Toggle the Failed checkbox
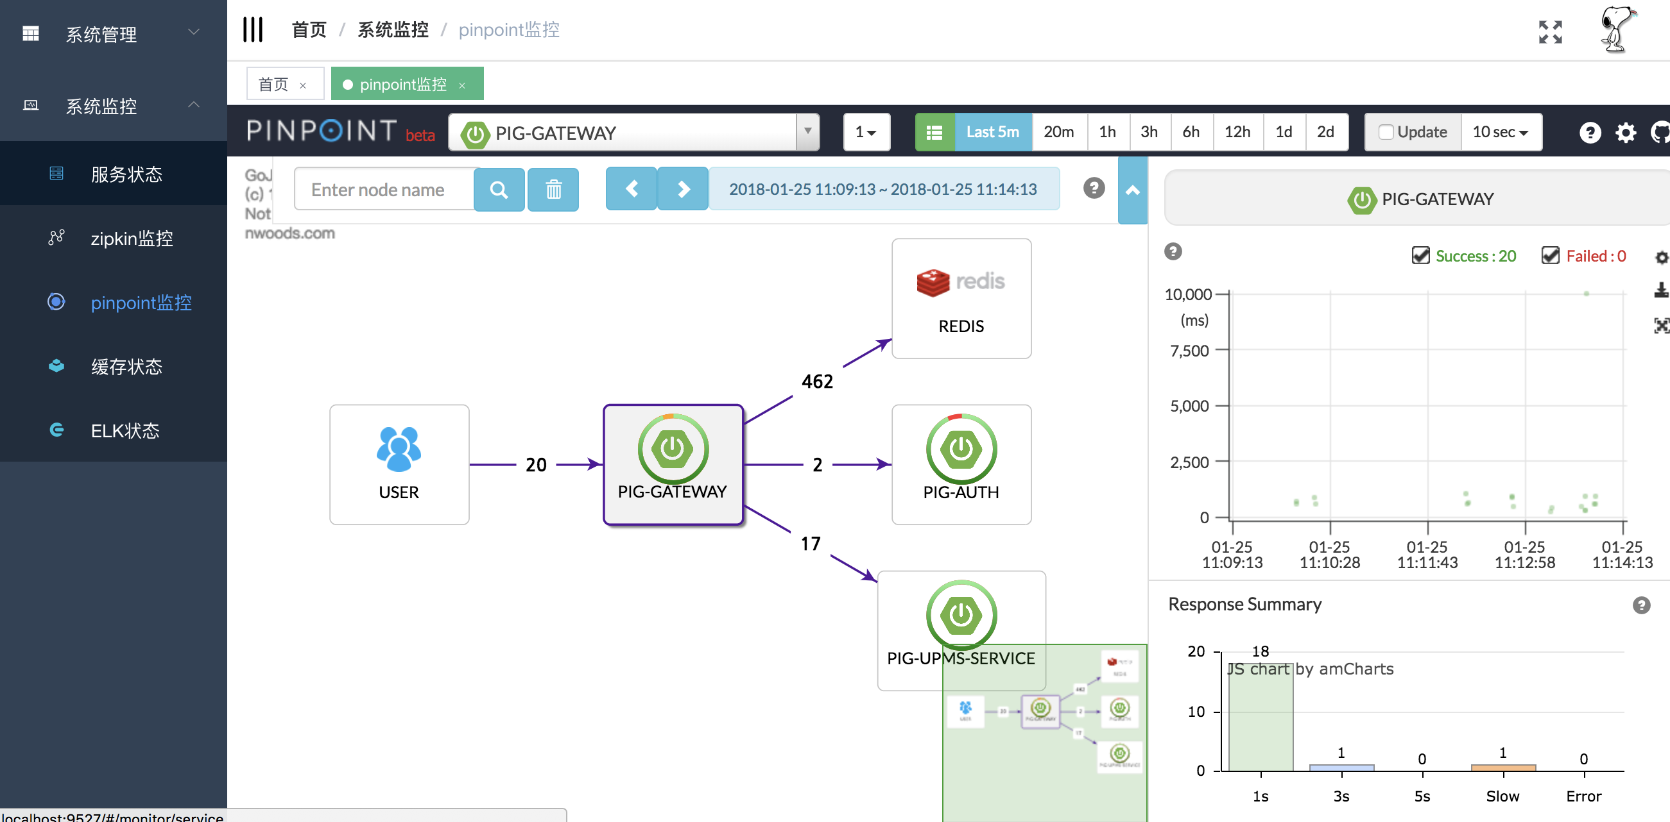Screen dimensions: 1670x822 pyautogui.click(x=1550, y=256)
